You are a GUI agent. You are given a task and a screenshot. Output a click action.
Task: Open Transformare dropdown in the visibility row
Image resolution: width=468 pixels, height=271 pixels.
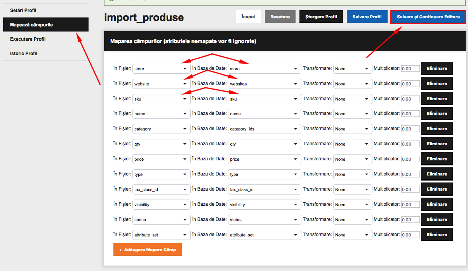tap(353, 205)
